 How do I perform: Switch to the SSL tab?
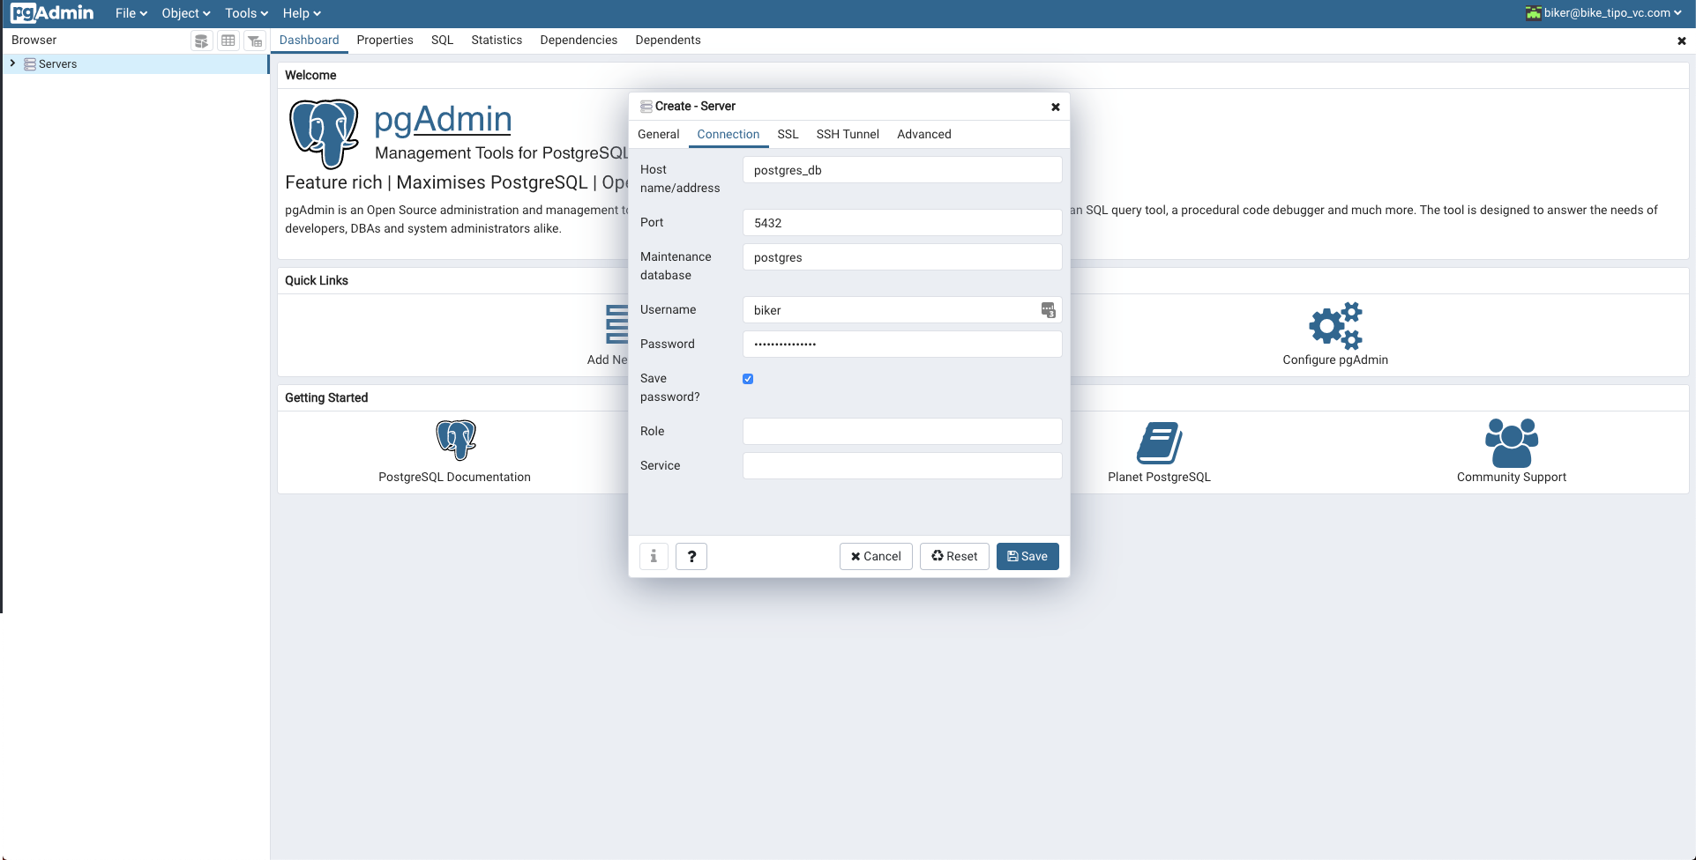point(788,134)
